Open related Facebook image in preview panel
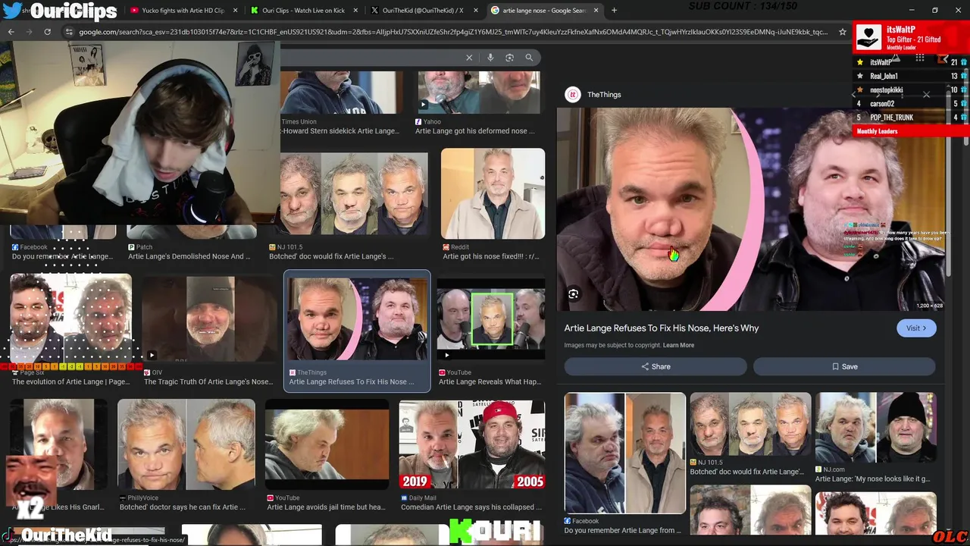The height and width of the screenshot is (546, 970). click(x=625, y=463)
